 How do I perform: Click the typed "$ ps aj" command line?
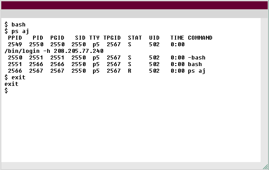click(x=17, y=31)
